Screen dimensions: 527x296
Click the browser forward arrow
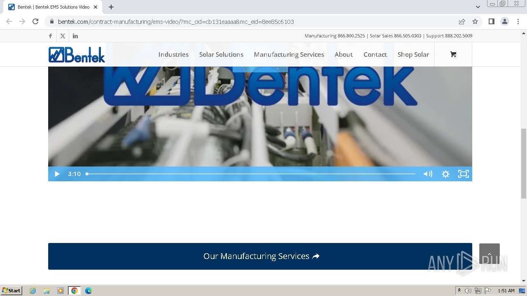[22, 21]
